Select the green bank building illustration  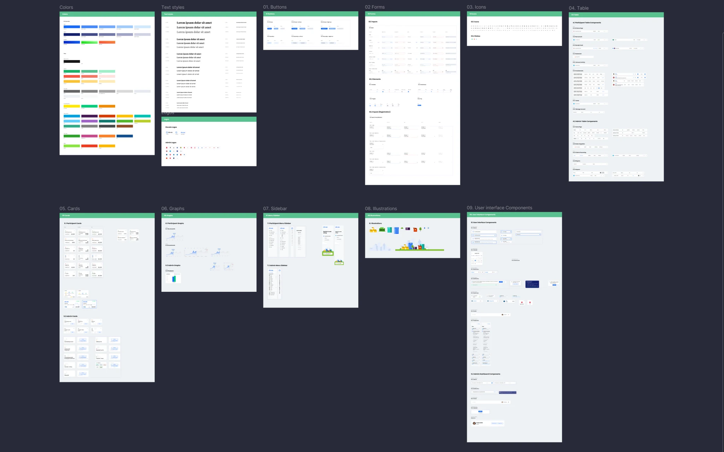coord(382,230)
